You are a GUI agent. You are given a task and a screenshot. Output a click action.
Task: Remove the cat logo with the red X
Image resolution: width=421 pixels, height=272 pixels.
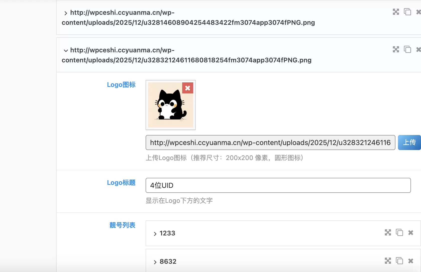coord(188,88)
